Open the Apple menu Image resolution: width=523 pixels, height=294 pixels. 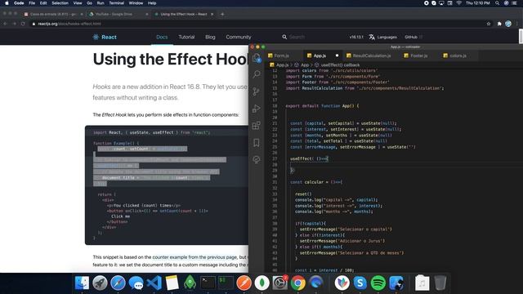7,3
